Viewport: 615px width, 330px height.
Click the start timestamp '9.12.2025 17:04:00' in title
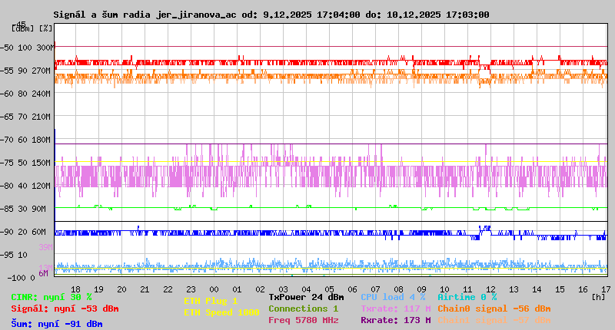tap(311, 15)
